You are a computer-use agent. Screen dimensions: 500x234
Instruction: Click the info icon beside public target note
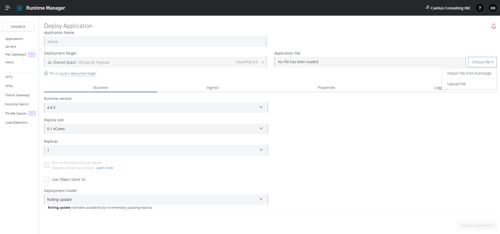click(x=46, y=73)
